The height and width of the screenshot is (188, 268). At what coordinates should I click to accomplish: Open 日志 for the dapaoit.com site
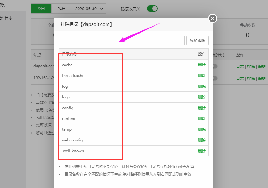pyautogui.click(x=240, y=66)
